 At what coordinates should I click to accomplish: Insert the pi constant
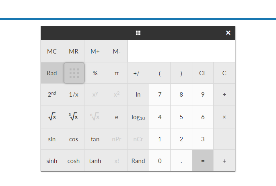tap(117, 73)
